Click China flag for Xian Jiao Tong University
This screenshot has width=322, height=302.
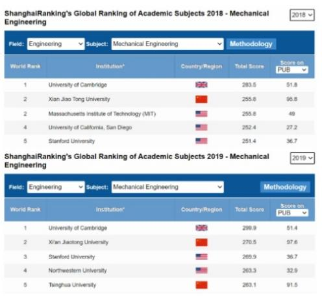point(201,99)
